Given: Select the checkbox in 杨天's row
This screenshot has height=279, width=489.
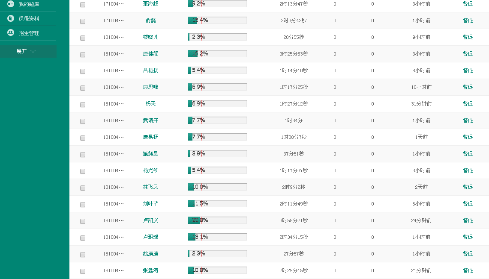Looking at the screenshot, I should coord(83,104).
